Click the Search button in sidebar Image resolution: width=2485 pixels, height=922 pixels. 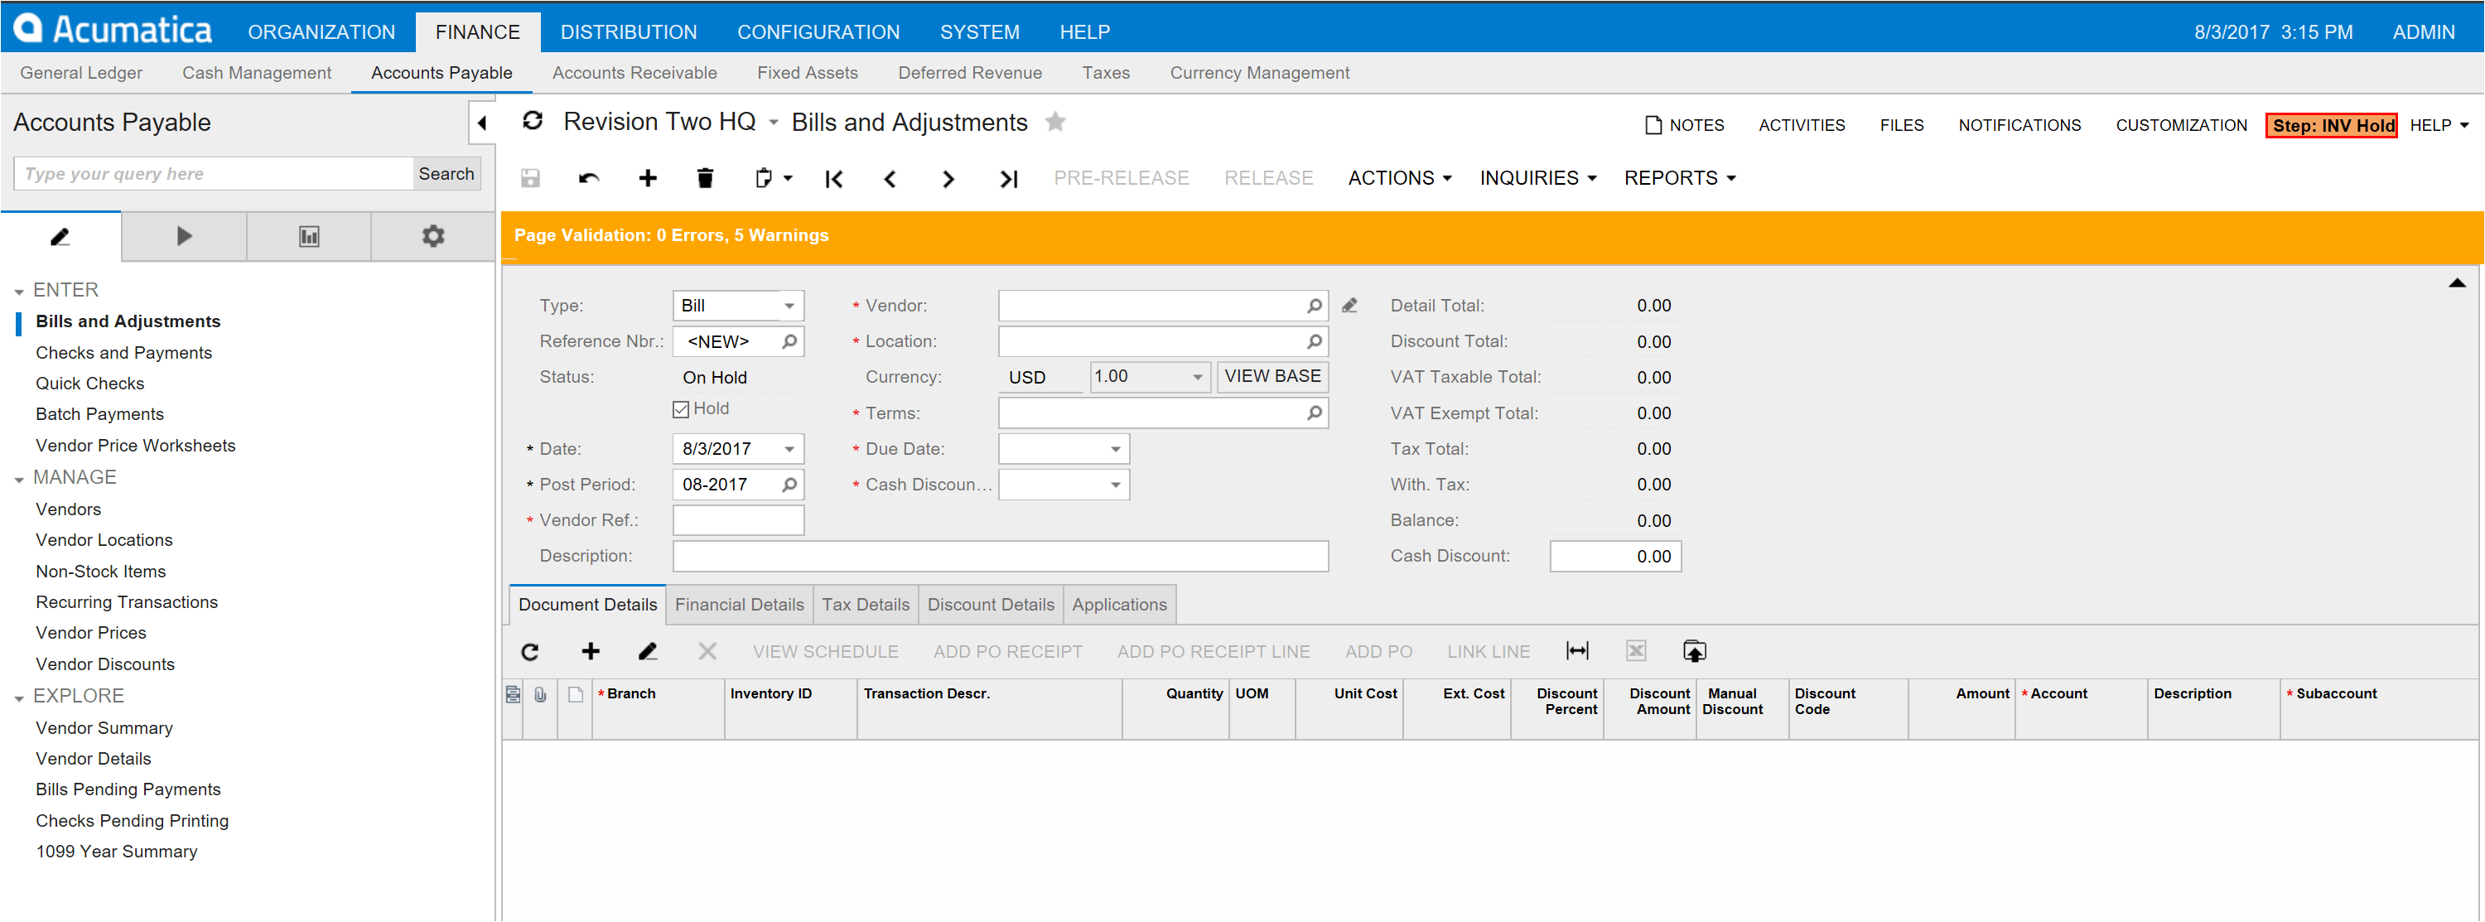point(446,174)
